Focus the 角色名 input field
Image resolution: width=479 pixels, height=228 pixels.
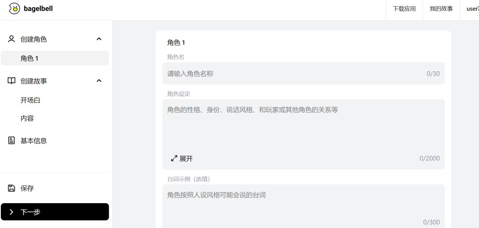click(293, 73)
